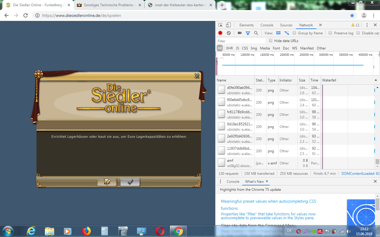Image resolution: width=380 pixels, height=237 pixels.
Task: Sort by the Name column header
Action: click(235, 80)
